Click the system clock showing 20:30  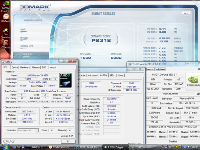coord(195,147)
